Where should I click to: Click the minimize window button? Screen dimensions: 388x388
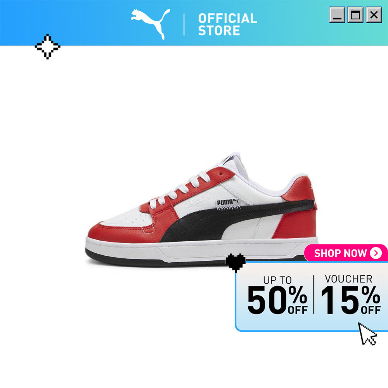pos(337,15)
